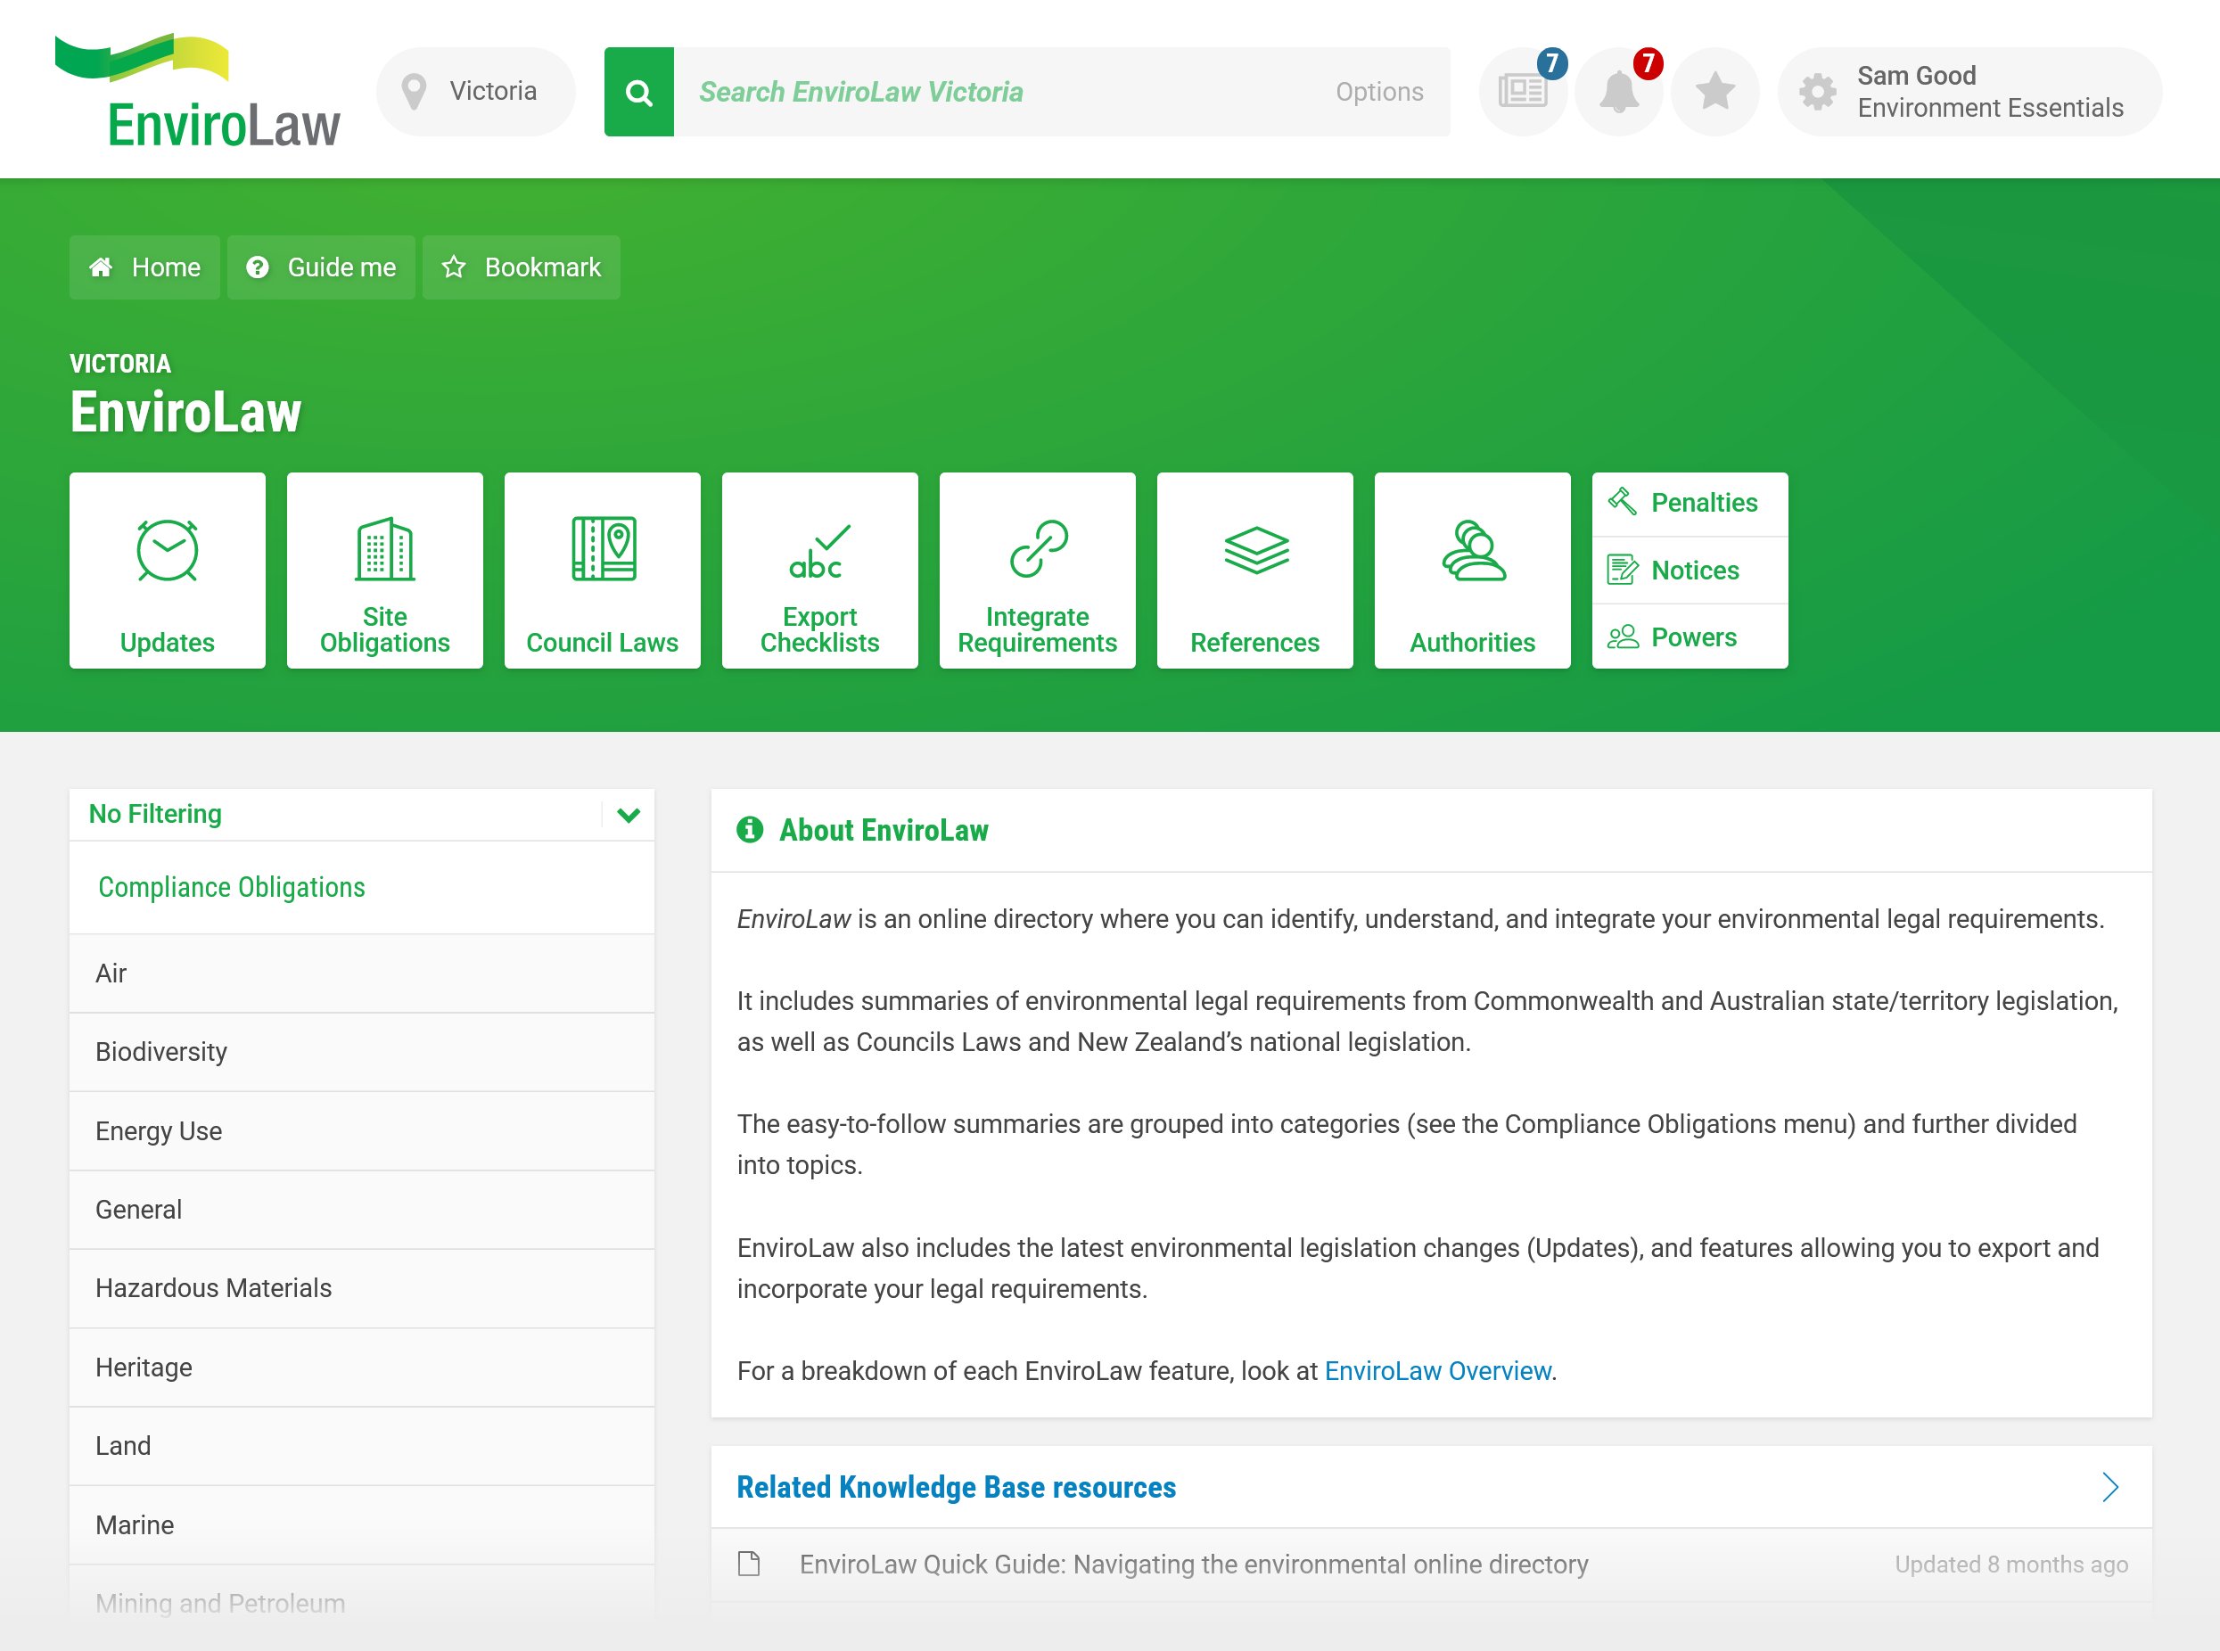Click the stacked layers References icon
The image size is (2220, 1651).
[1256, 550]
